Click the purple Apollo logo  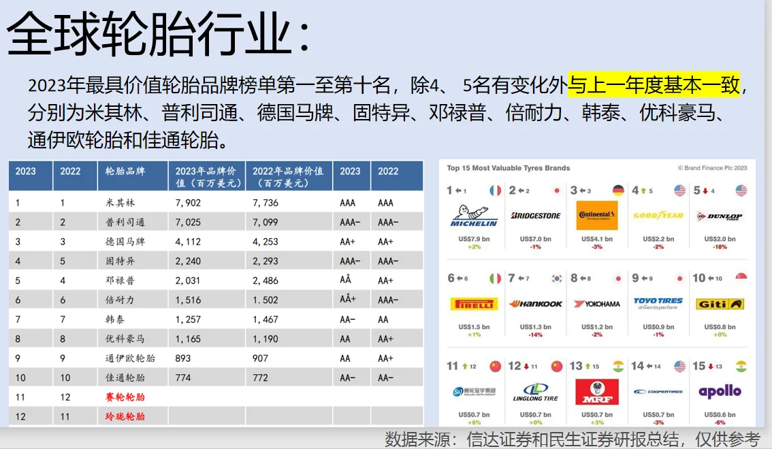tap(720, 391)
